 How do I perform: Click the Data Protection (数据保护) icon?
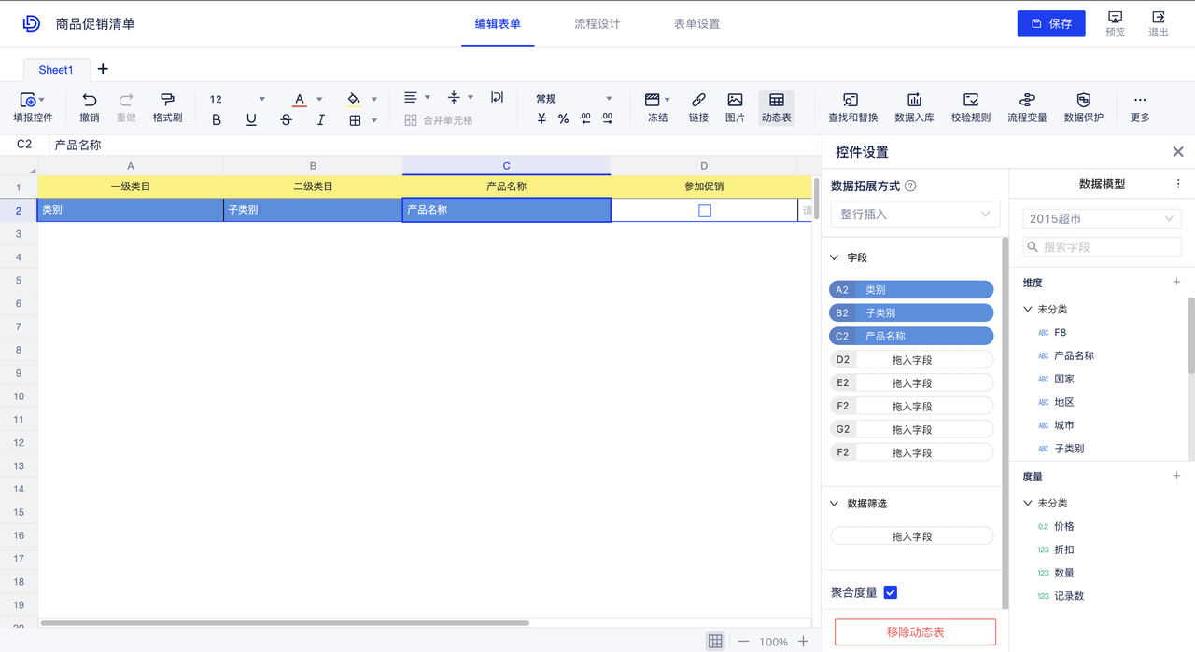coord(1083,100)
